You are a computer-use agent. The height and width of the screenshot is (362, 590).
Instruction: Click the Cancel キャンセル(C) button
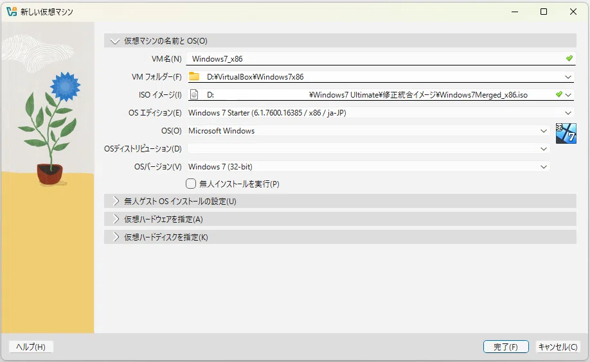click(558, 347)
